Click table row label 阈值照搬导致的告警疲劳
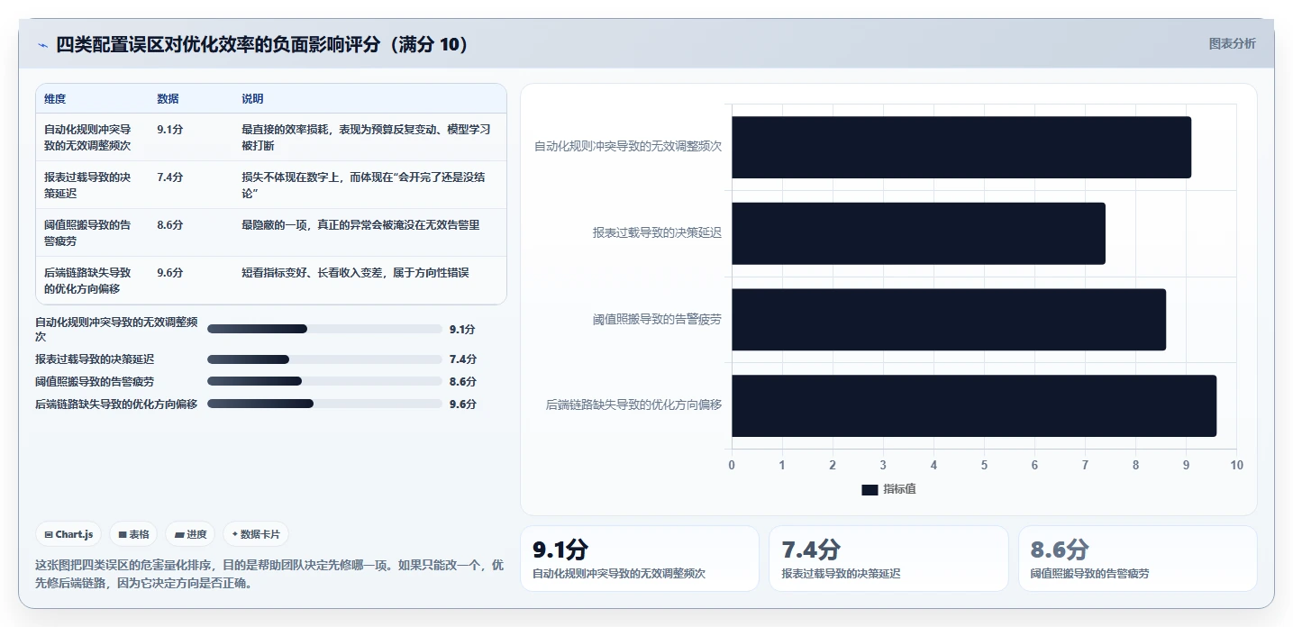Viewport: 1293px width, 627px height. (87, 232)
